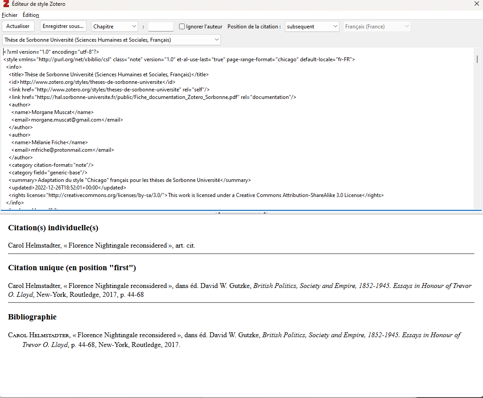Image resolution: width=483 pixels, height=398 pixels.
Task: Focus the locator value input field
Action: [x=160, y=27]
